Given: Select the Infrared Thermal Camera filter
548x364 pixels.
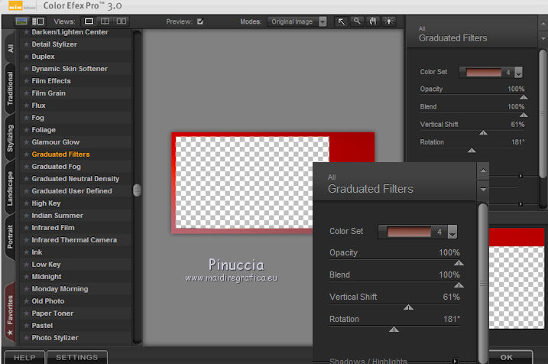Looking at the screenshot, I should (74, 240).
